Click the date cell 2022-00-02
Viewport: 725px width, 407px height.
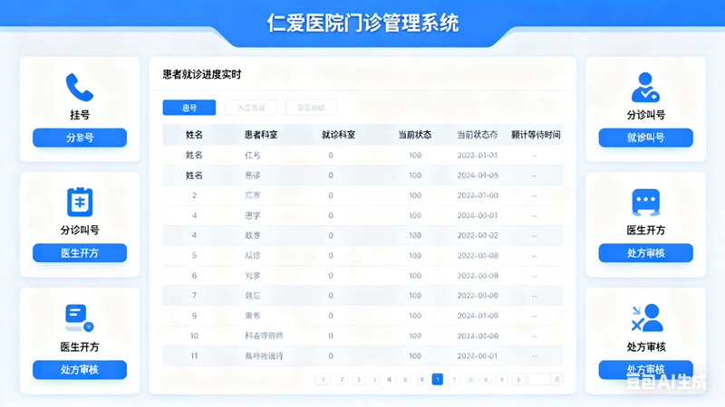478,235
